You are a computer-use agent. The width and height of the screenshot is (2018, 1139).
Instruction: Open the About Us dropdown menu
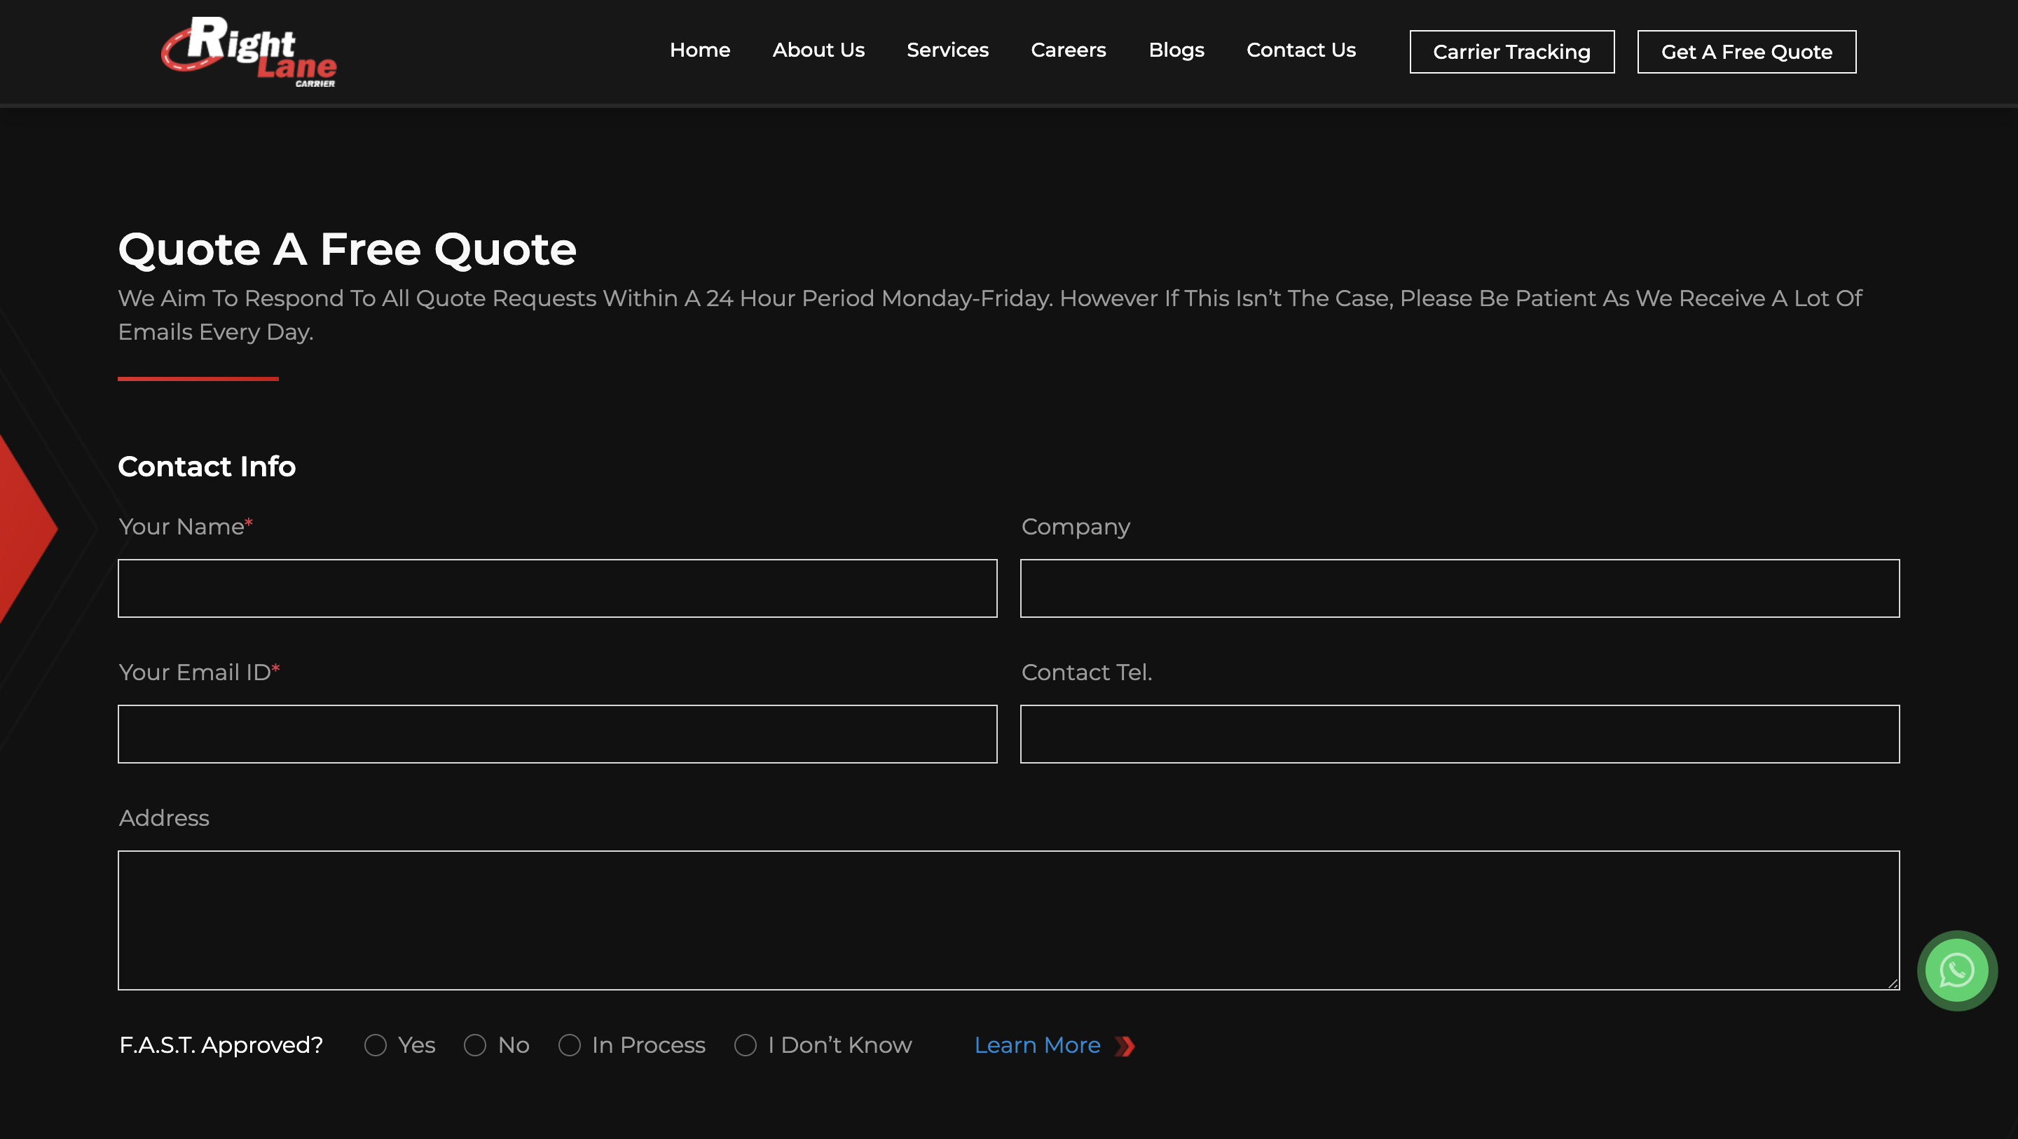click(x=818, y=50)
